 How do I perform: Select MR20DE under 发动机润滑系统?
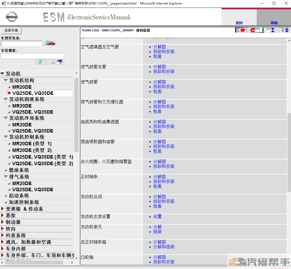click(x=22, y=106)
